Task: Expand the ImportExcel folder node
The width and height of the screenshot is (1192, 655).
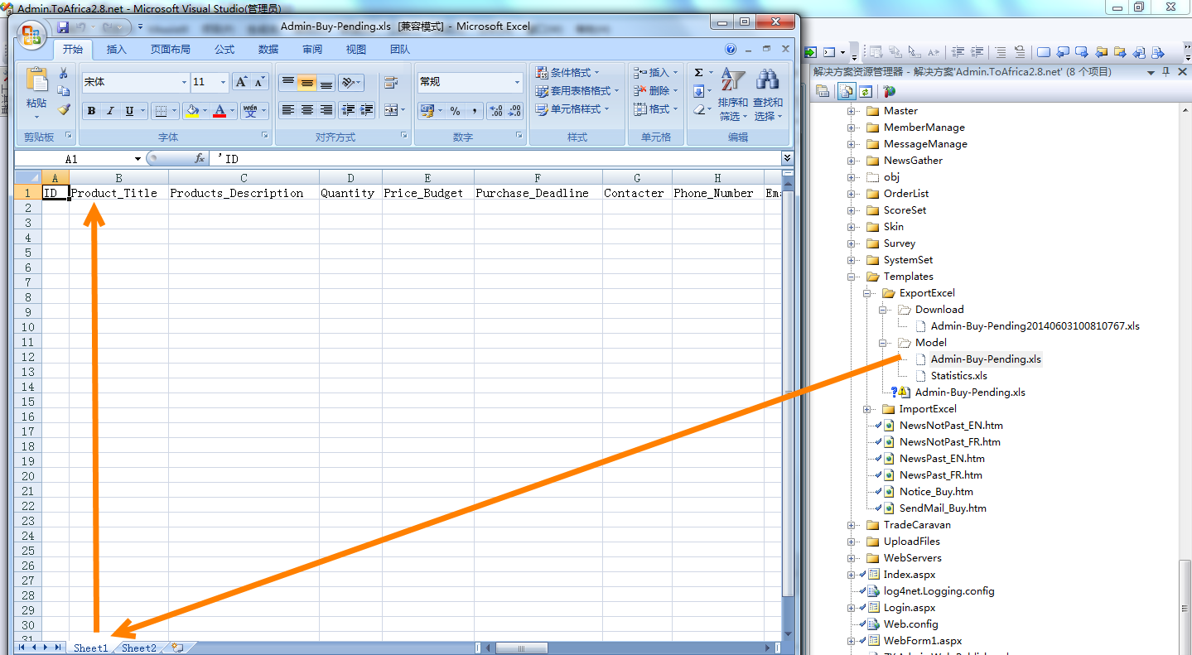Action: 866,409
